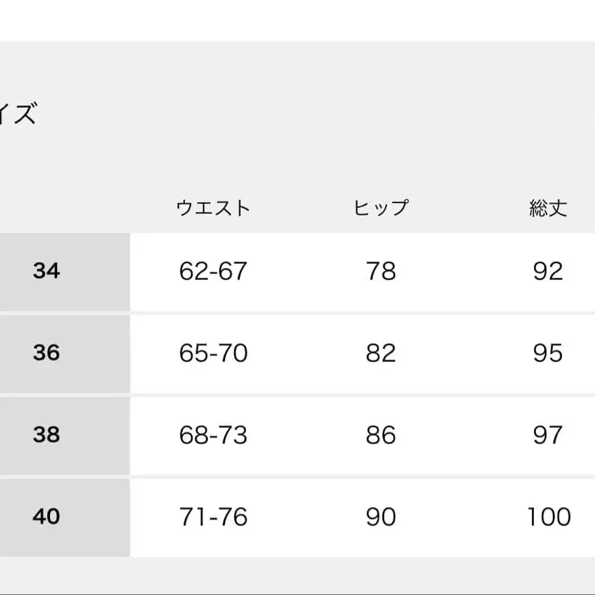Viewport: 595px width, 595px height.
Task: Select the waist value 65-70
Action: [213, 354]
